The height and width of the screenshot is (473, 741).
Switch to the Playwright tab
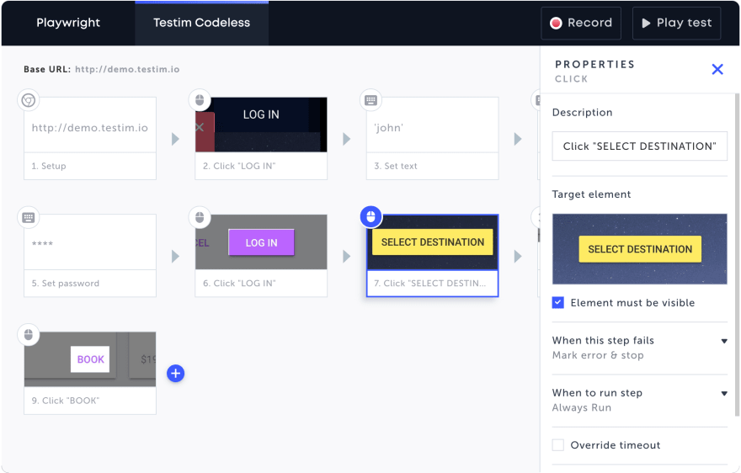coord(68,23)
